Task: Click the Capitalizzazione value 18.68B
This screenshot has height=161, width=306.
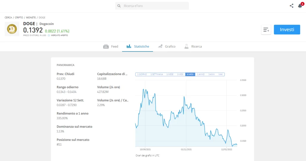Action: click(x=102, y=79)
